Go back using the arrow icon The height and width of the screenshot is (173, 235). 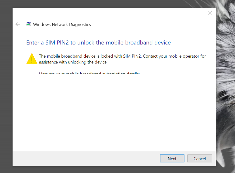[18, 24]
